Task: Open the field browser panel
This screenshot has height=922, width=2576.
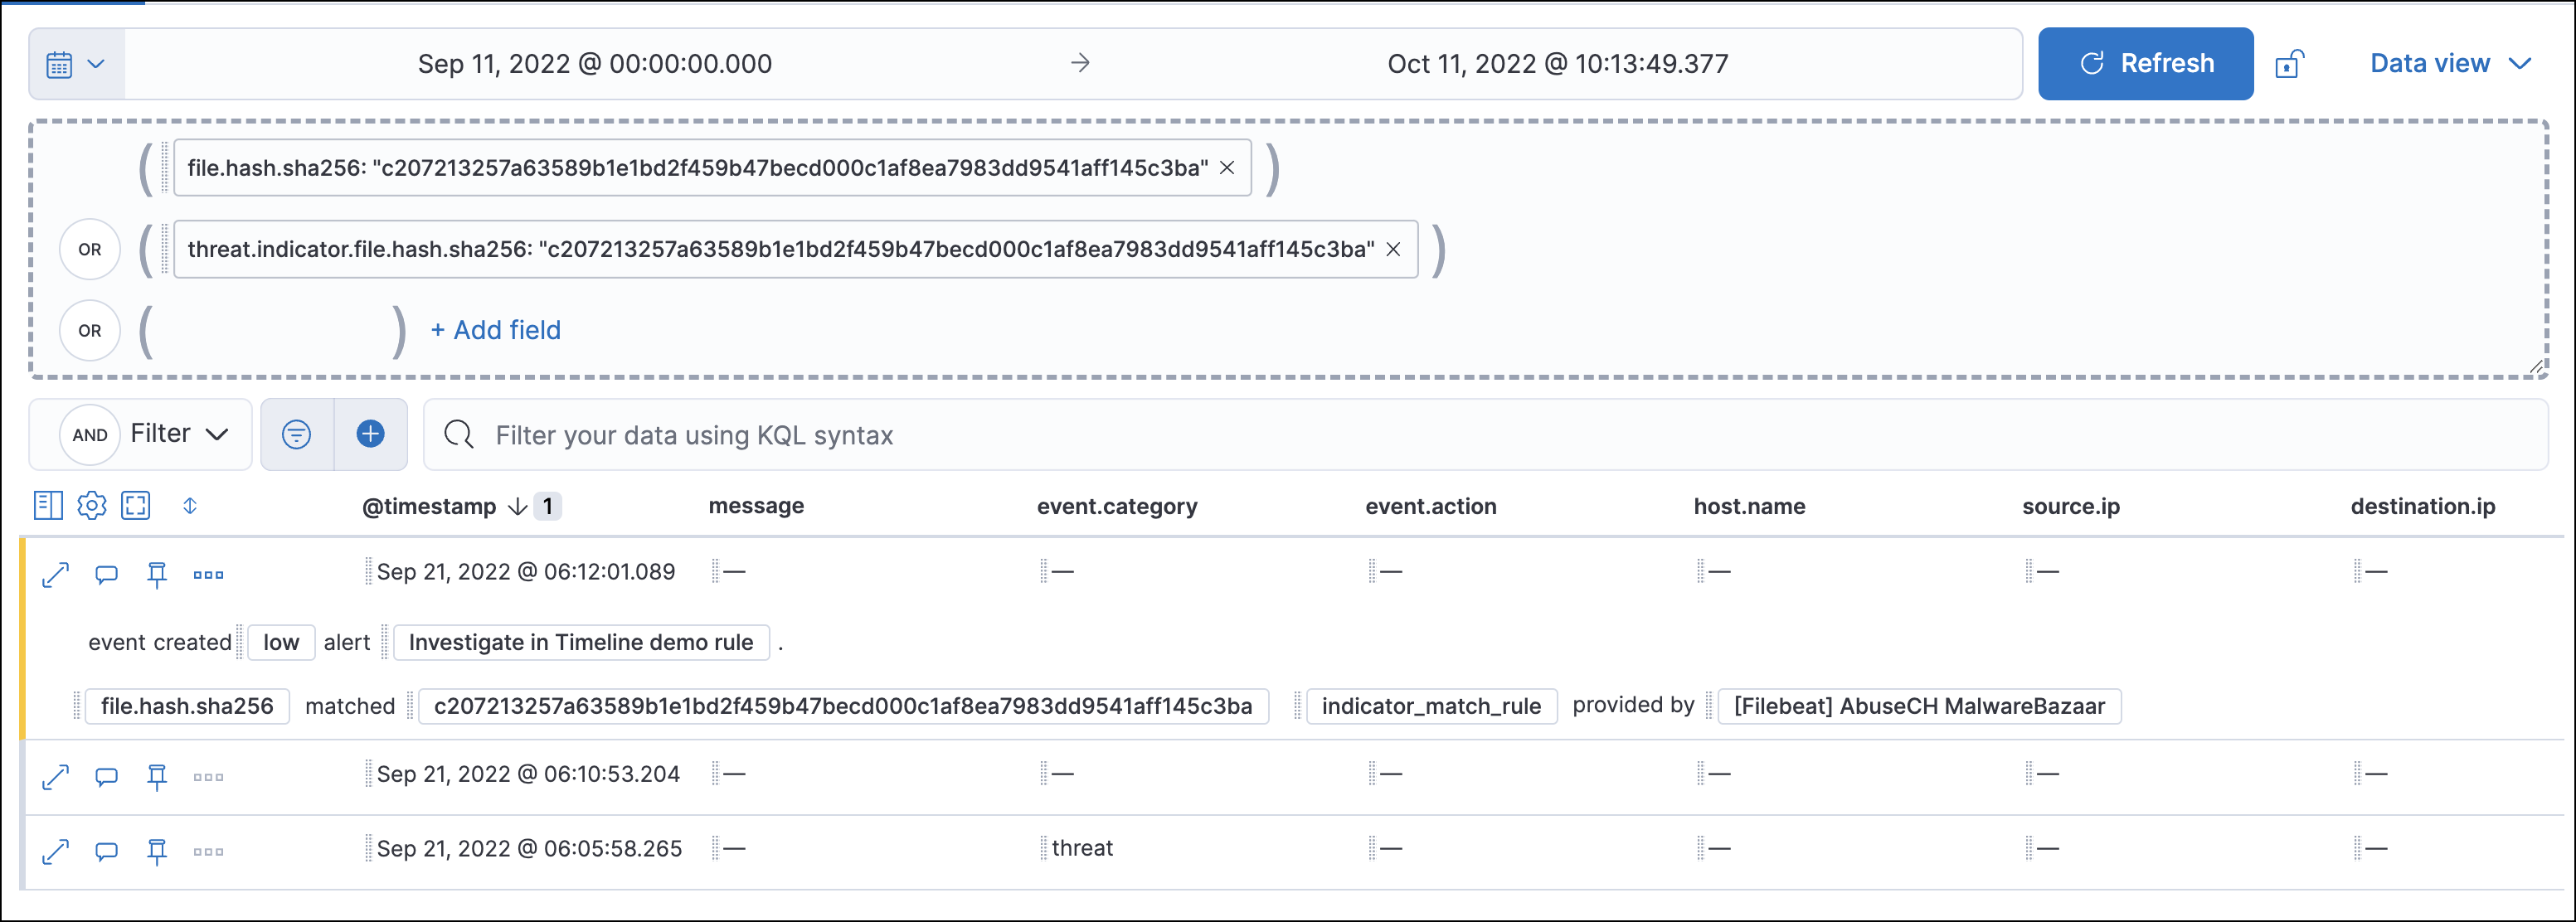Action: point(47,505)
